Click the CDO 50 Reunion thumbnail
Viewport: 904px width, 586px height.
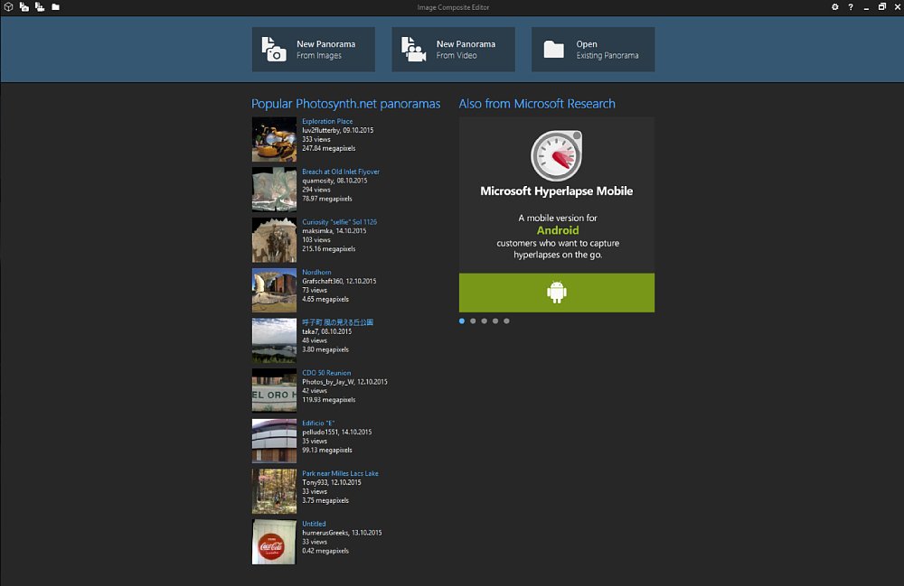[275, 391]
